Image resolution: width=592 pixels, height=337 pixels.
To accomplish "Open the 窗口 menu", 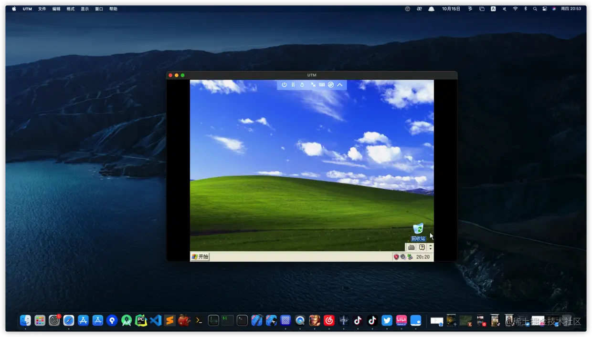I will pyautogui.click(x=99, y=9).
